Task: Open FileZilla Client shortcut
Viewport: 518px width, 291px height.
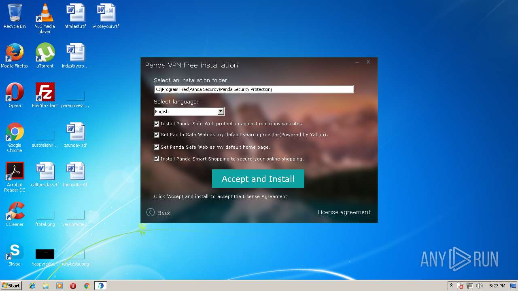Action: (45, 95)
